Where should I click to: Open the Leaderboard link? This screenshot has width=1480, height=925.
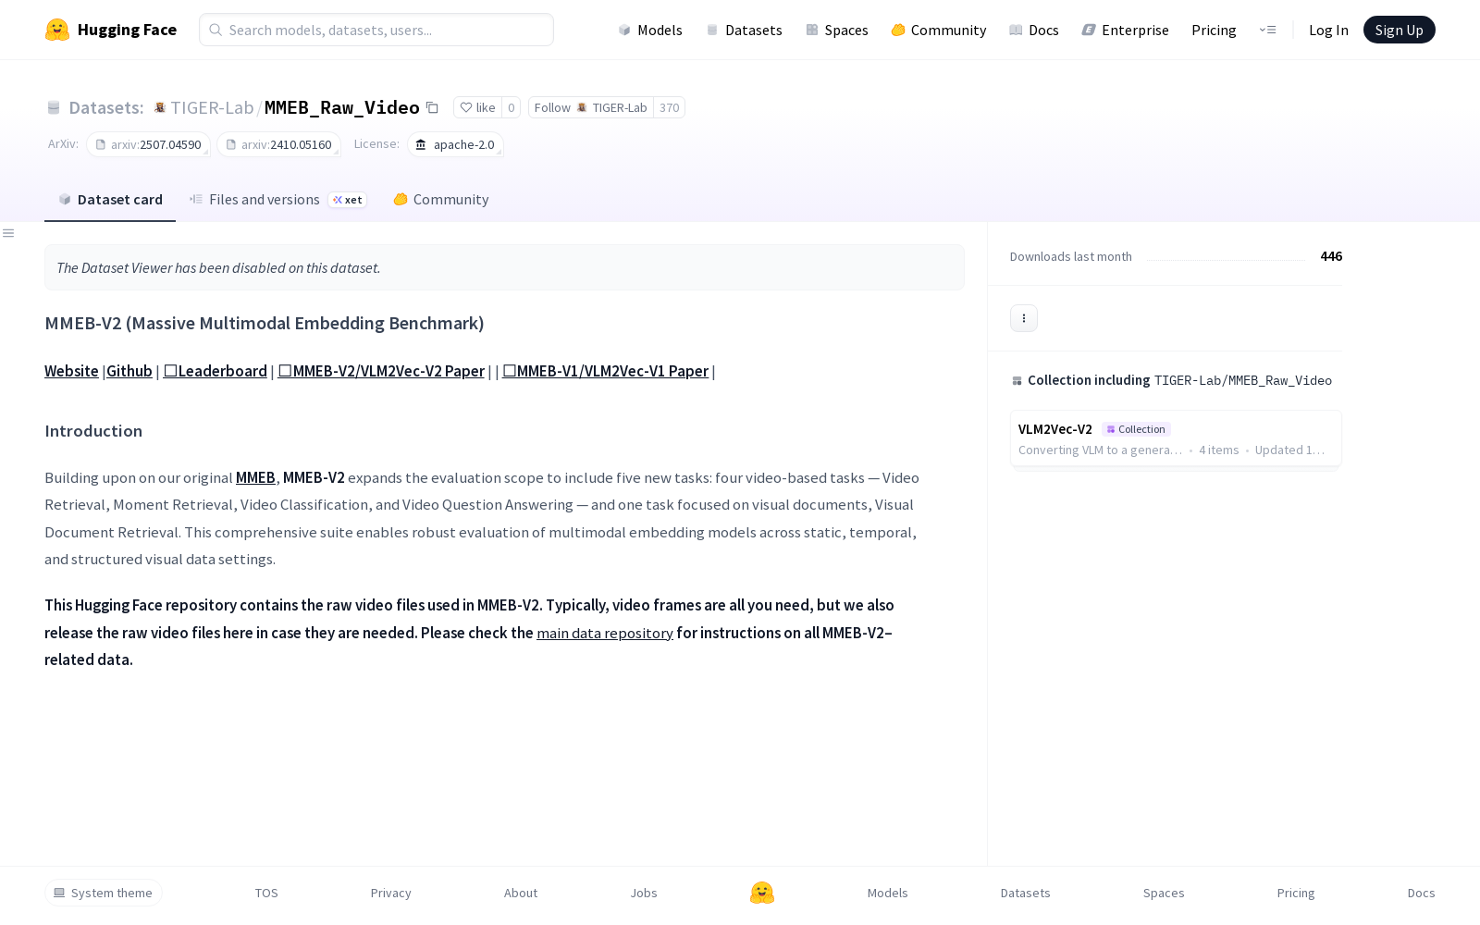[216, 371]
